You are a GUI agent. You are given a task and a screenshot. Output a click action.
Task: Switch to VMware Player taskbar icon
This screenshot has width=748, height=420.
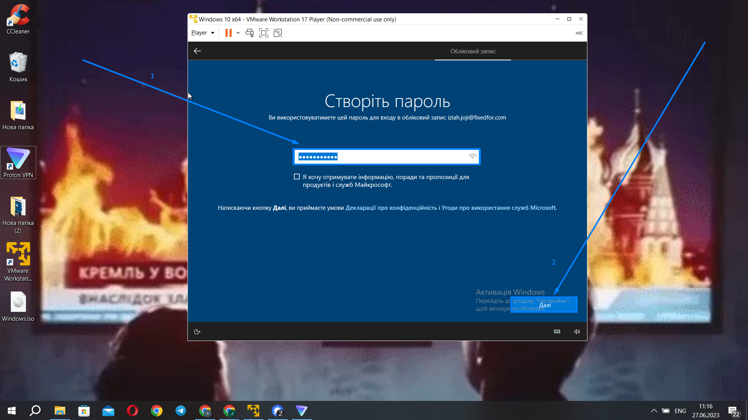pos(253,411)
